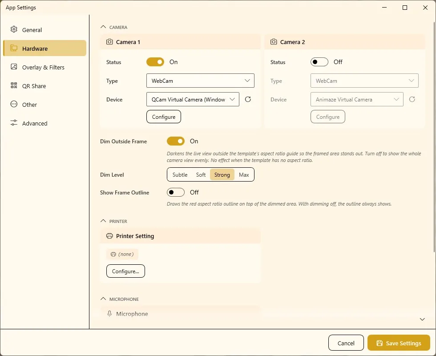The width and height of the screenshot is (436, 356).
Task: Disable the Dim Outside Frame toggle
Action: tap(176, 142)
